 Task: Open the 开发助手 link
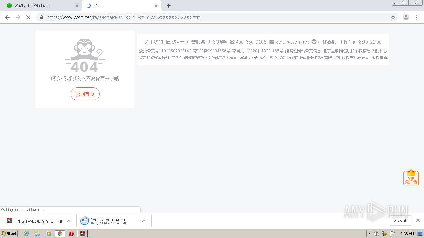(217, 42)
